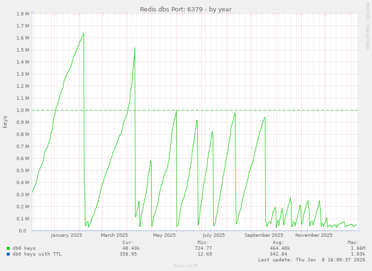Viewport: 372px width, 271px height.
Task: Click the 'July 2025' axis label
Action: pyautogui.click(x=214, y=235)
